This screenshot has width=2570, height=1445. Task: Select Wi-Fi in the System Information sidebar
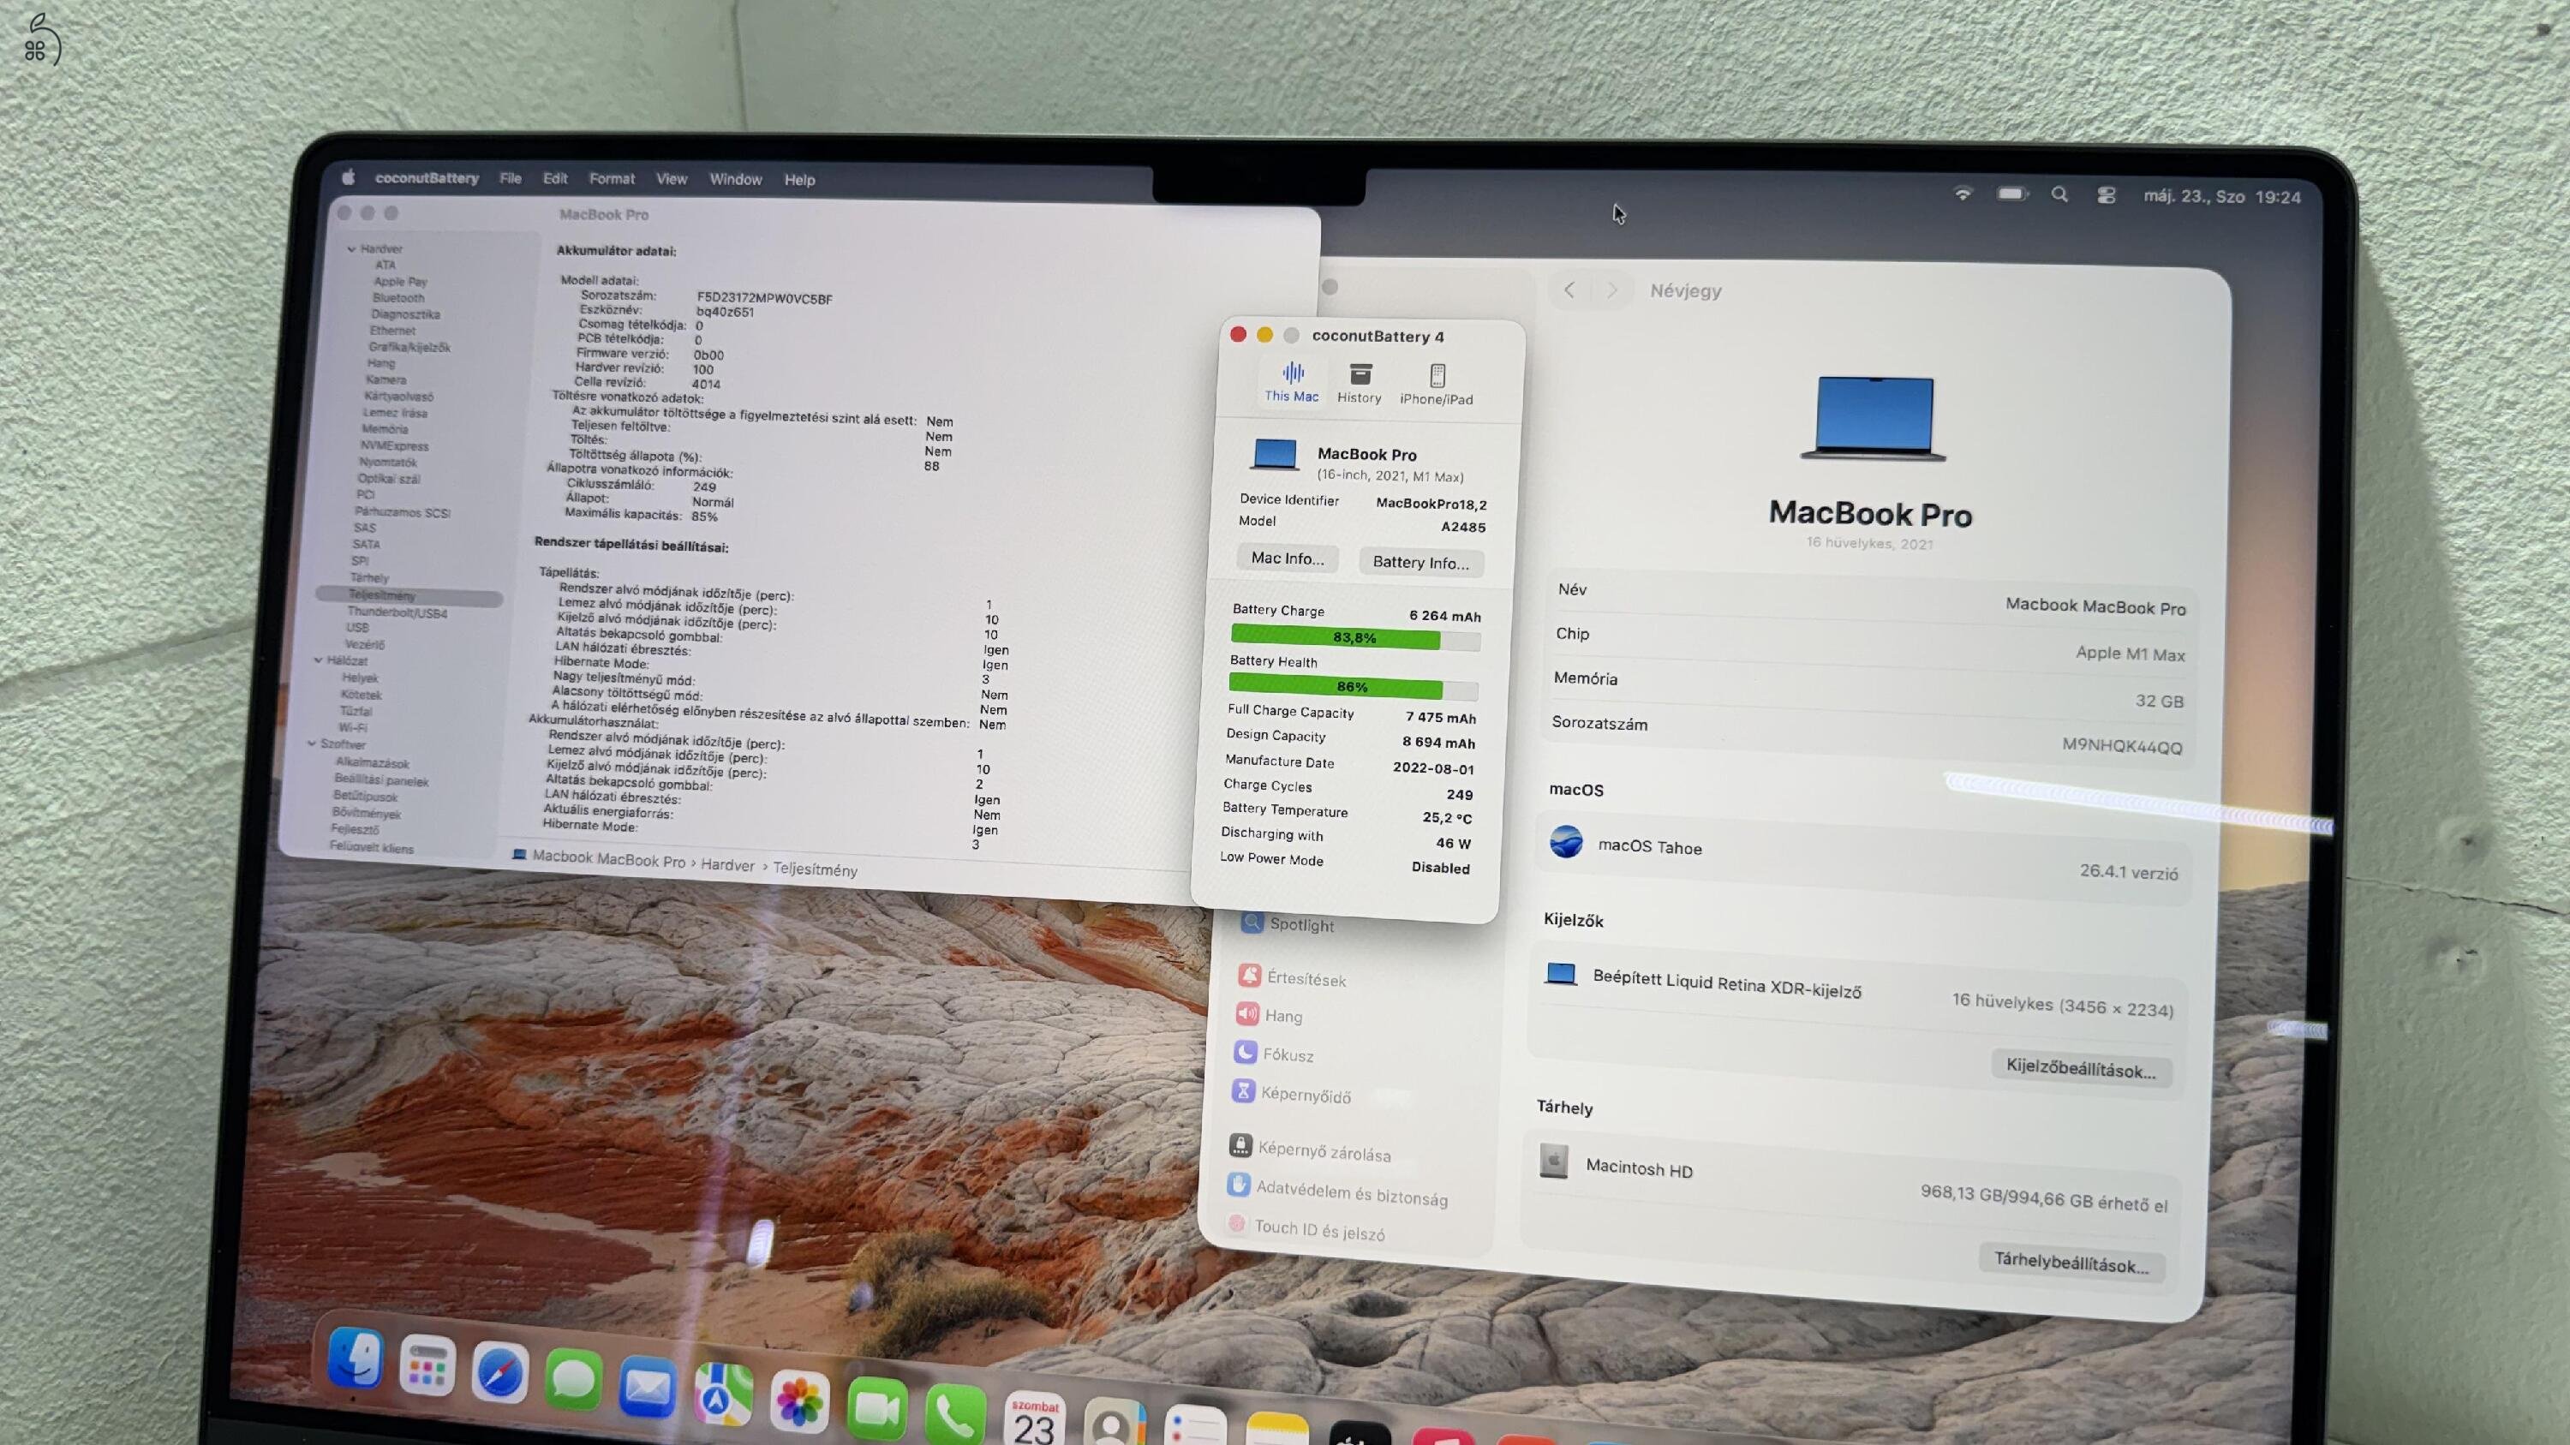coord(352,728)
